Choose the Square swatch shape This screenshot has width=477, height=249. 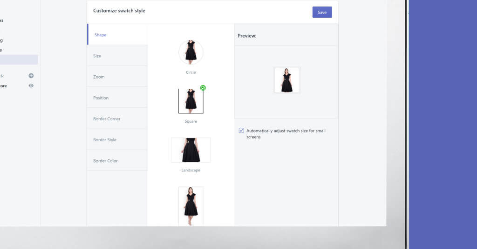191,101
